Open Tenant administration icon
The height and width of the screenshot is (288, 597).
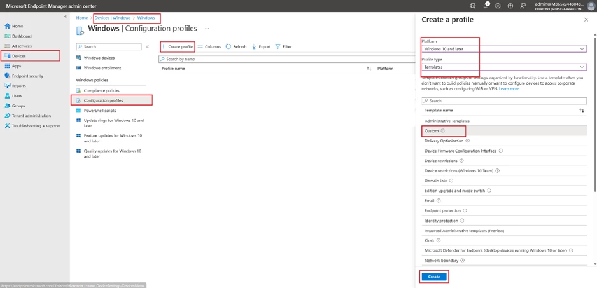7,116
